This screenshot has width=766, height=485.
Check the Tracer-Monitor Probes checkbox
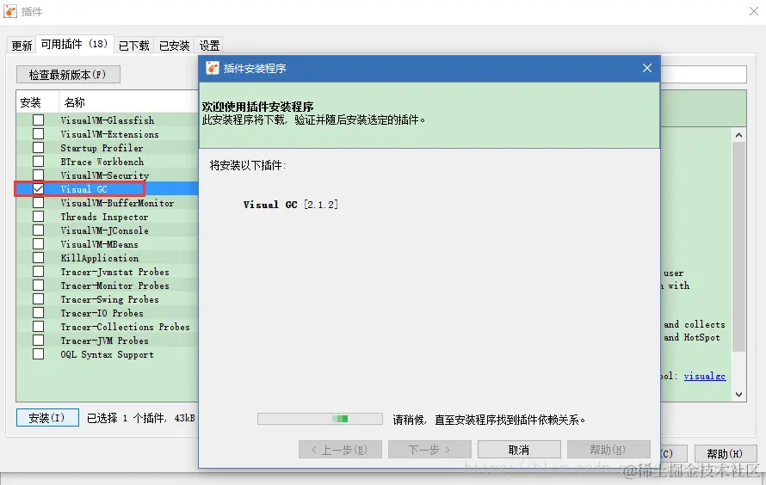pos(38,285)
